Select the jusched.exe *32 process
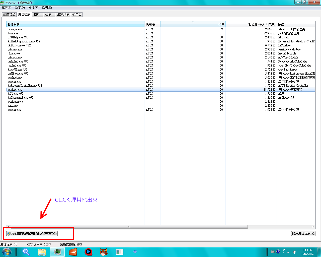 tap(161, 66)
